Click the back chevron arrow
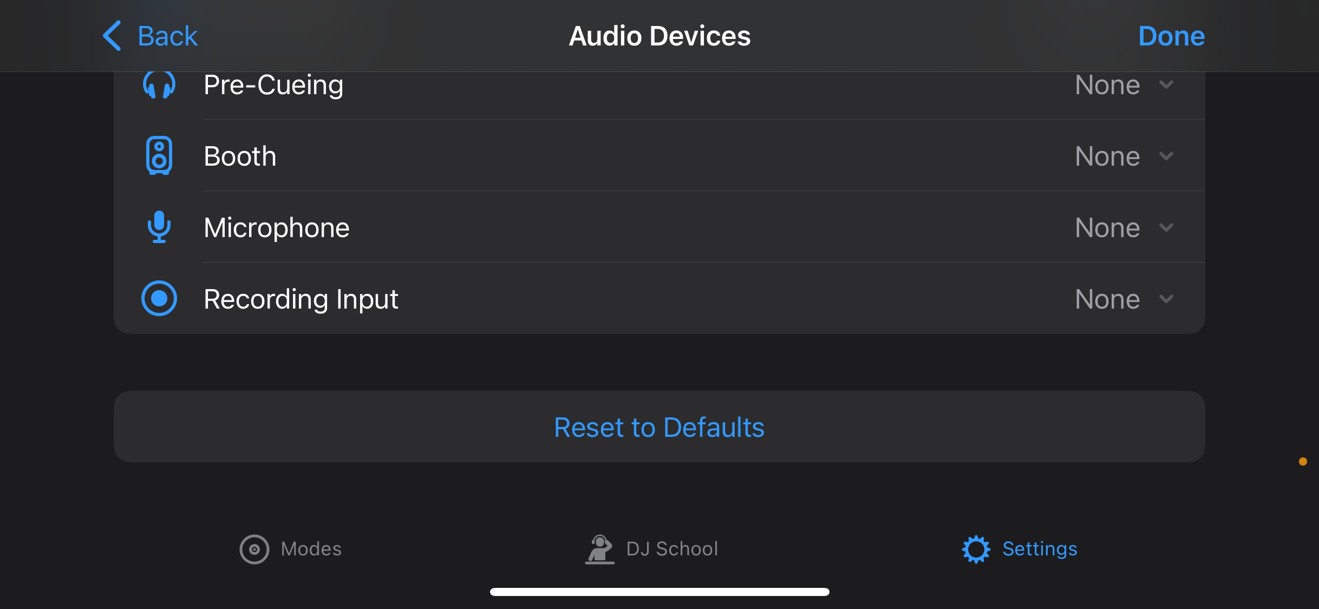 [x=111, y=35]
